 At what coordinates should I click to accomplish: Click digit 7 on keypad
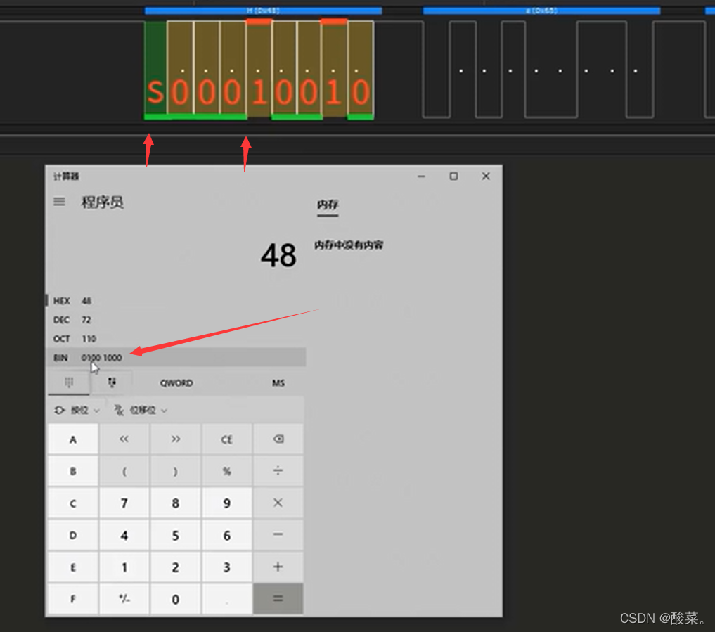click(124, 503)
